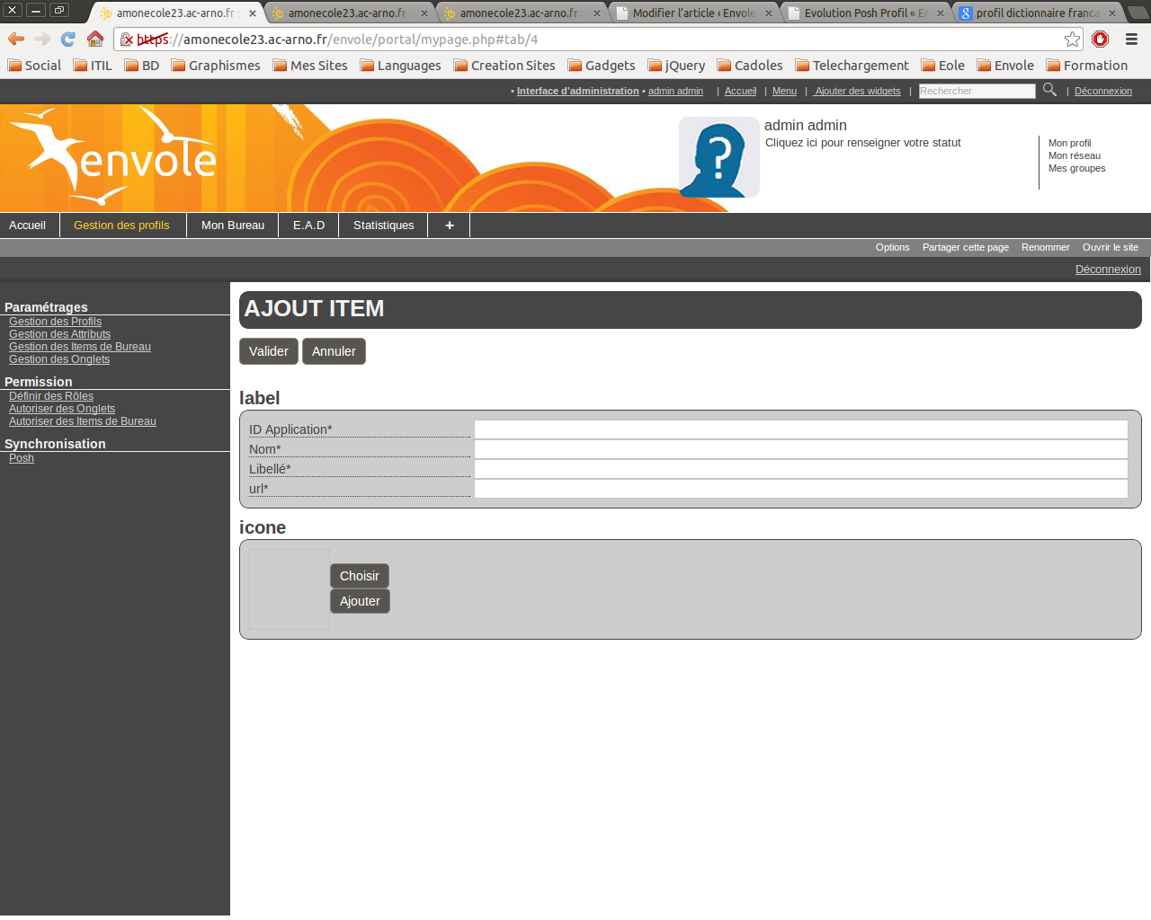Click the browser reload icon

(68, 39)
